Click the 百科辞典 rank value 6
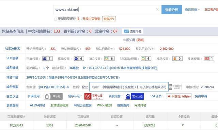 pos(90,31)
